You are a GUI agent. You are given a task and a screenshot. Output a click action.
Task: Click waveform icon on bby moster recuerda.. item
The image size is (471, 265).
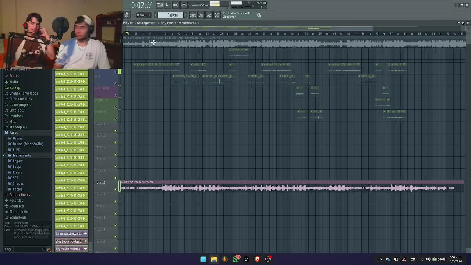tap(85, 249)
